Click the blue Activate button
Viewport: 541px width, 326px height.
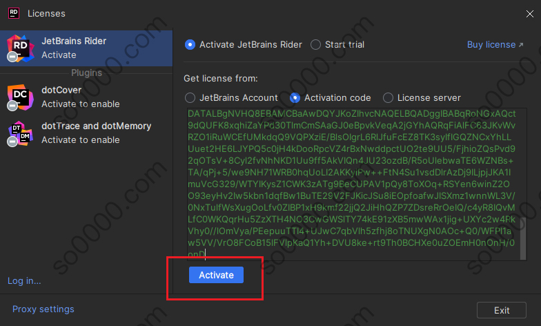(x=217, y=275)
